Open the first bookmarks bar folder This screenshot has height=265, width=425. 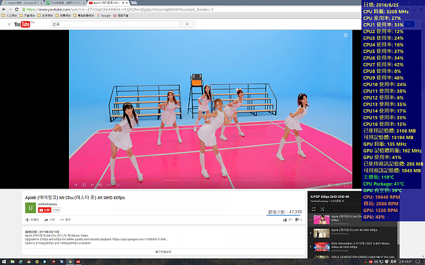click(x=9, y=15)
